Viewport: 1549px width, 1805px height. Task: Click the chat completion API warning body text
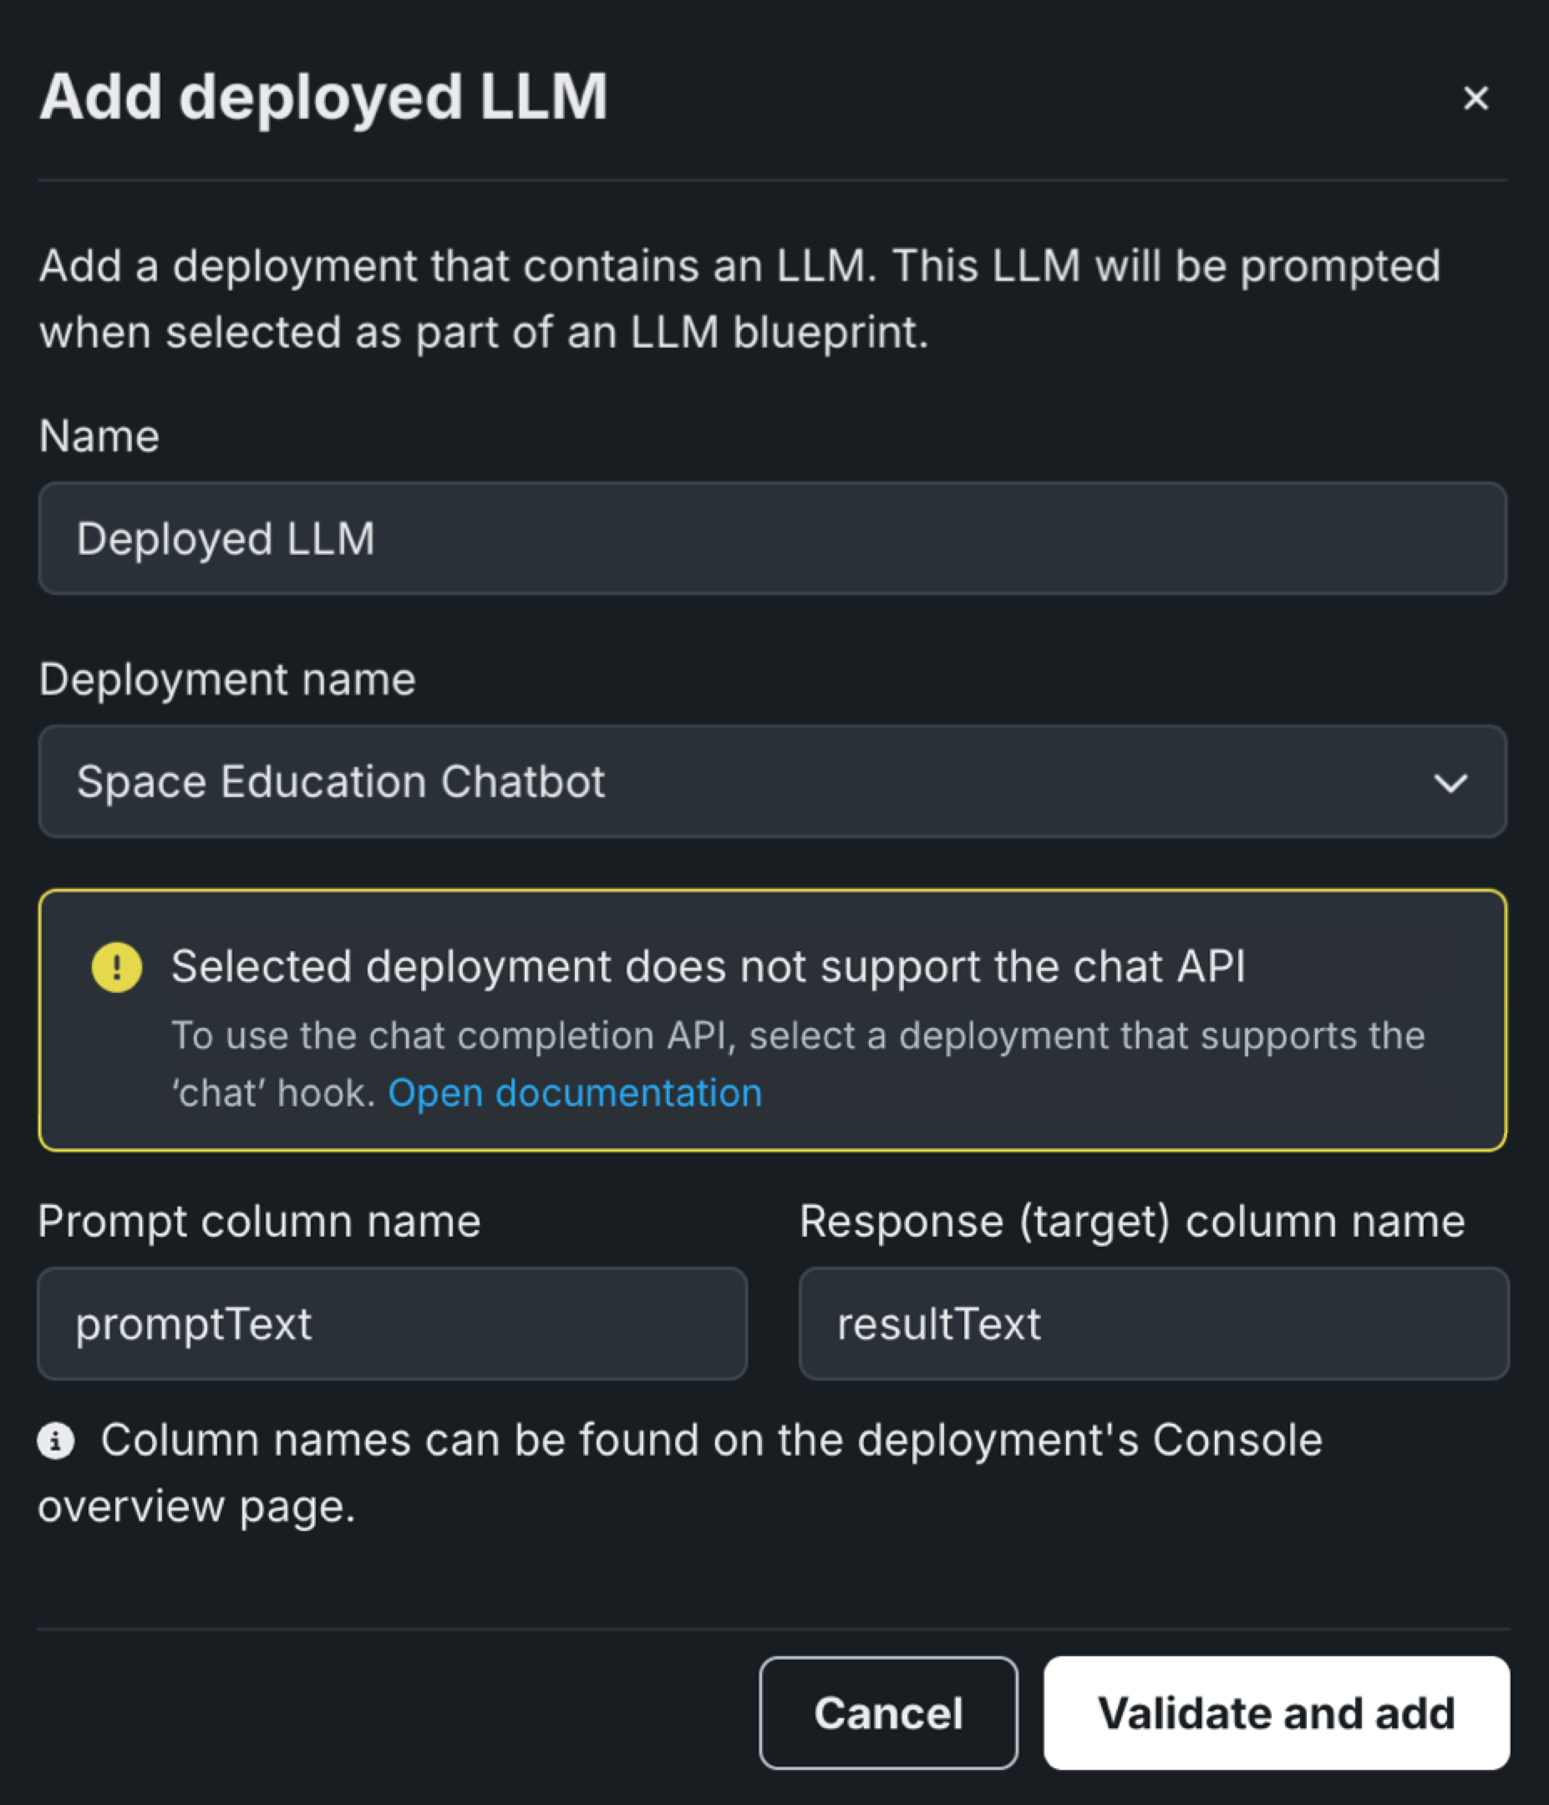tap(797, 1037)
